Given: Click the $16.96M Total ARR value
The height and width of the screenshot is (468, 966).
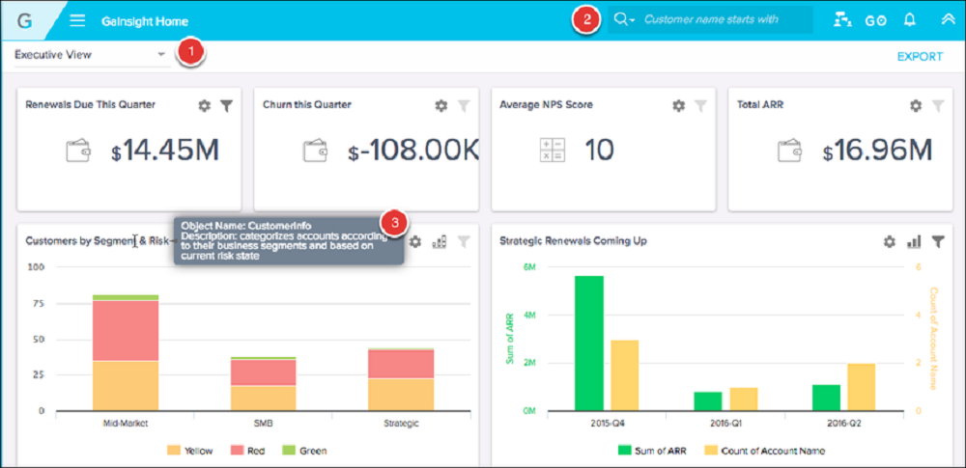Looking at the screenshot, I should 877,151.
